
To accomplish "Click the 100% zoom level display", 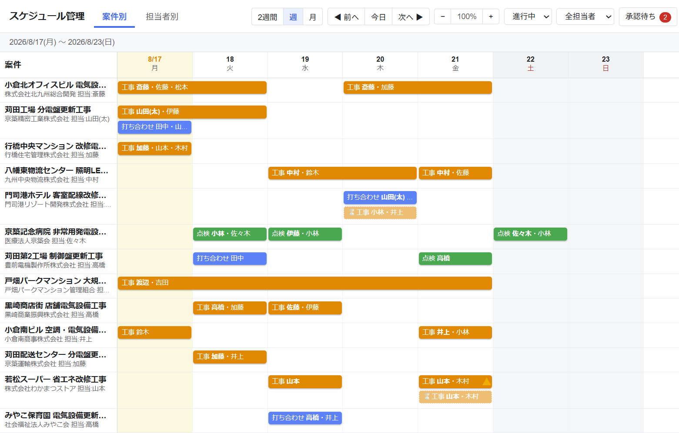I will (x=467, y=17).
